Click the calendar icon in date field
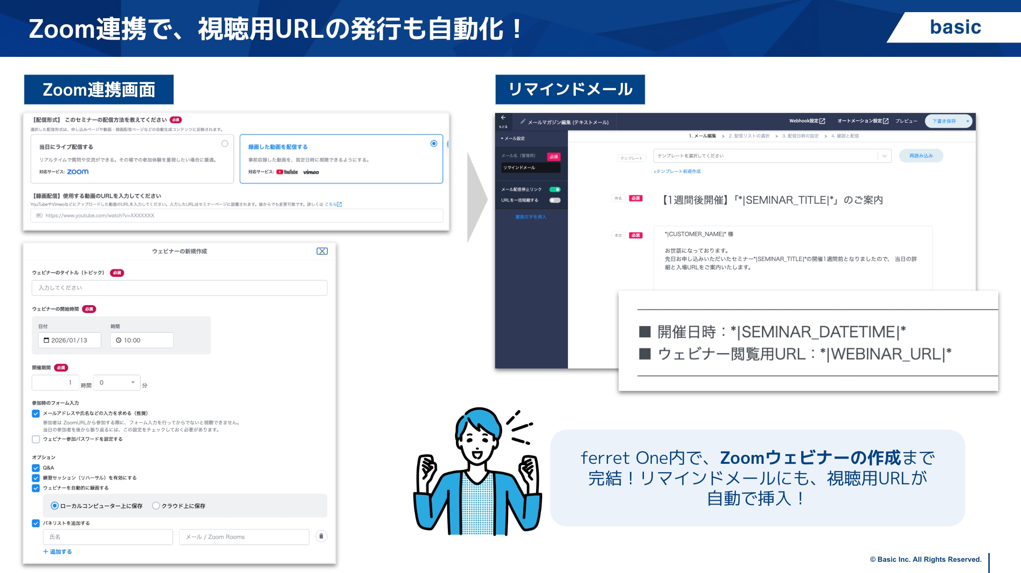 [46, 340]
